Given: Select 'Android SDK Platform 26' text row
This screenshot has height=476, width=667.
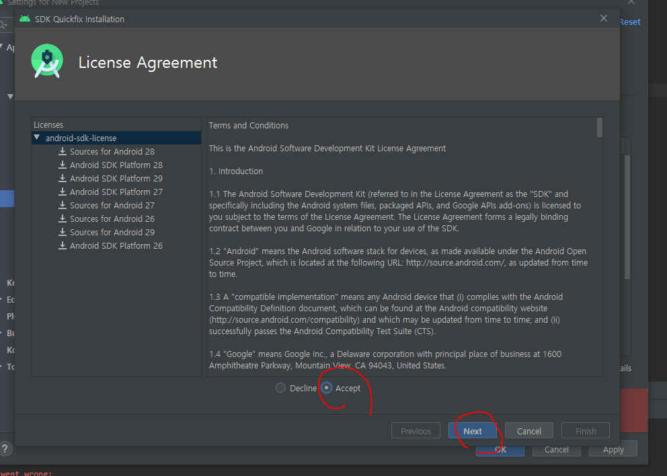Looking at the screenshot, I should [x=116, y=245].
